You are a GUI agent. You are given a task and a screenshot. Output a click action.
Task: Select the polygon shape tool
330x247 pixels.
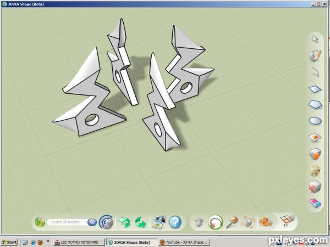(x=315, y=104)
